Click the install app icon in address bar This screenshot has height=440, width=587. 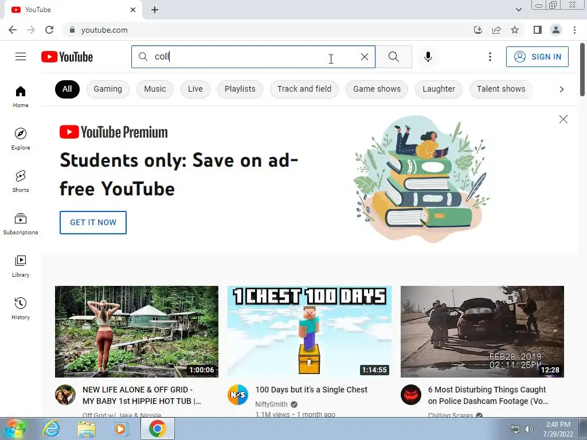point(478,30)
